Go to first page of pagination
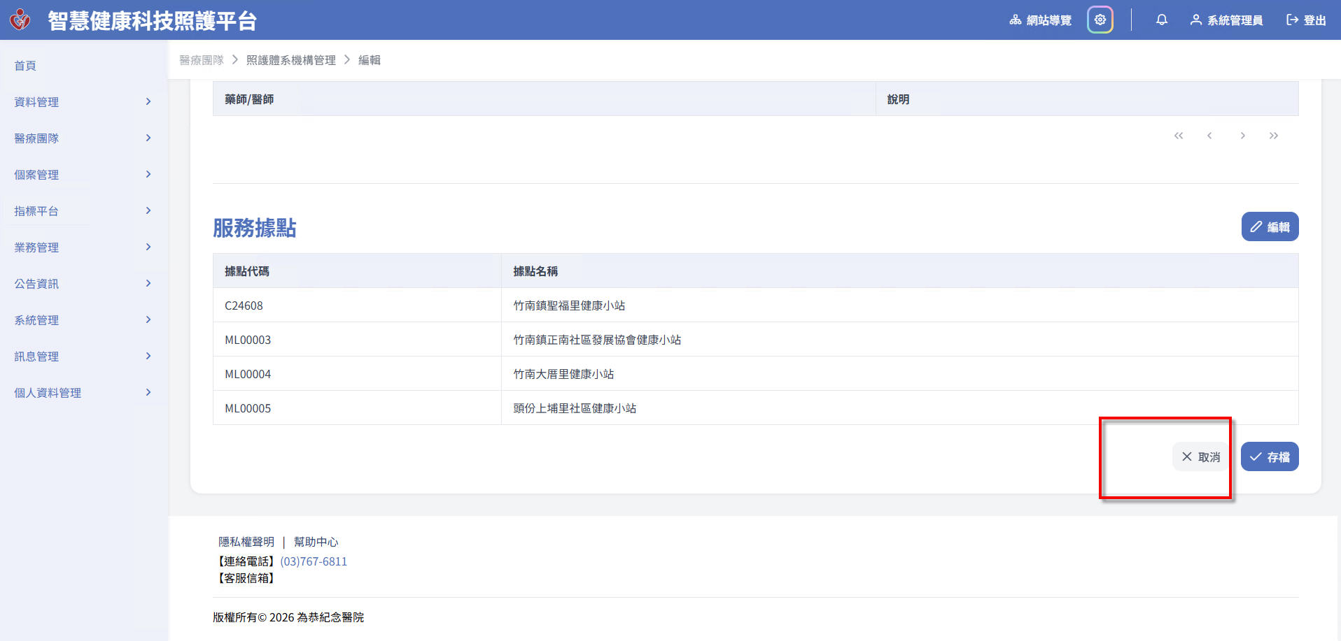The height and width of the screenshot is (641, 1341). [x=1179, y=136]
